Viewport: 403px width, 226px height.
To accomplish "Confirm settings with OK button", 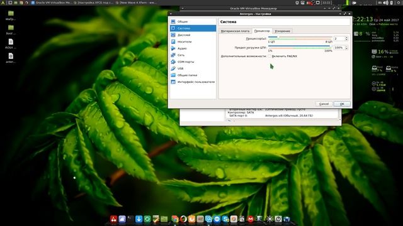I will coord(342,104).
